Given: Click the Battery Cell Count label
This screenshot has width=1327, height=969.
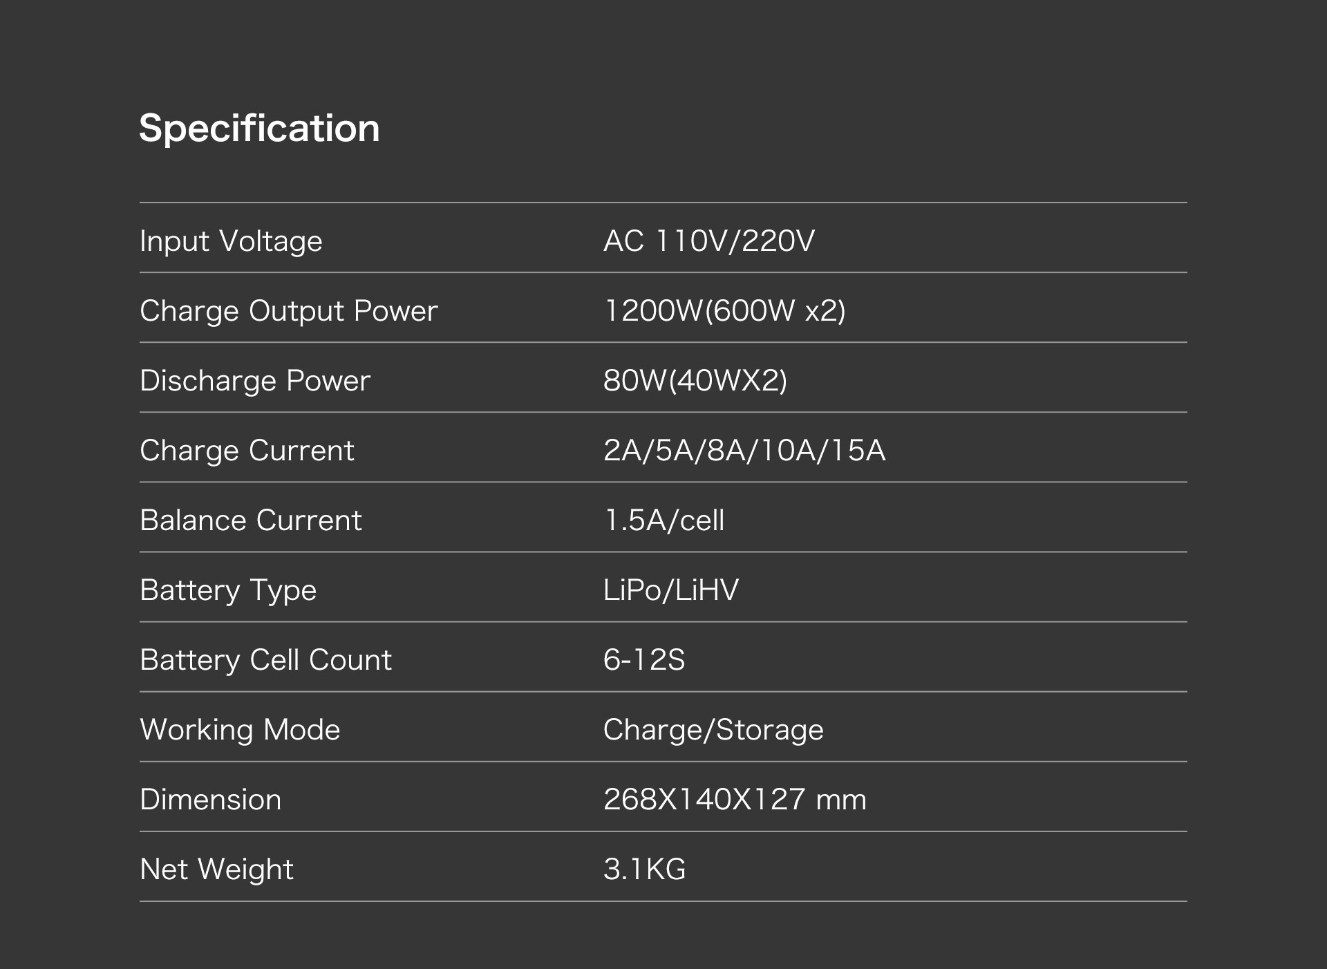Looking at the screenshot, I should click(265, 660).
